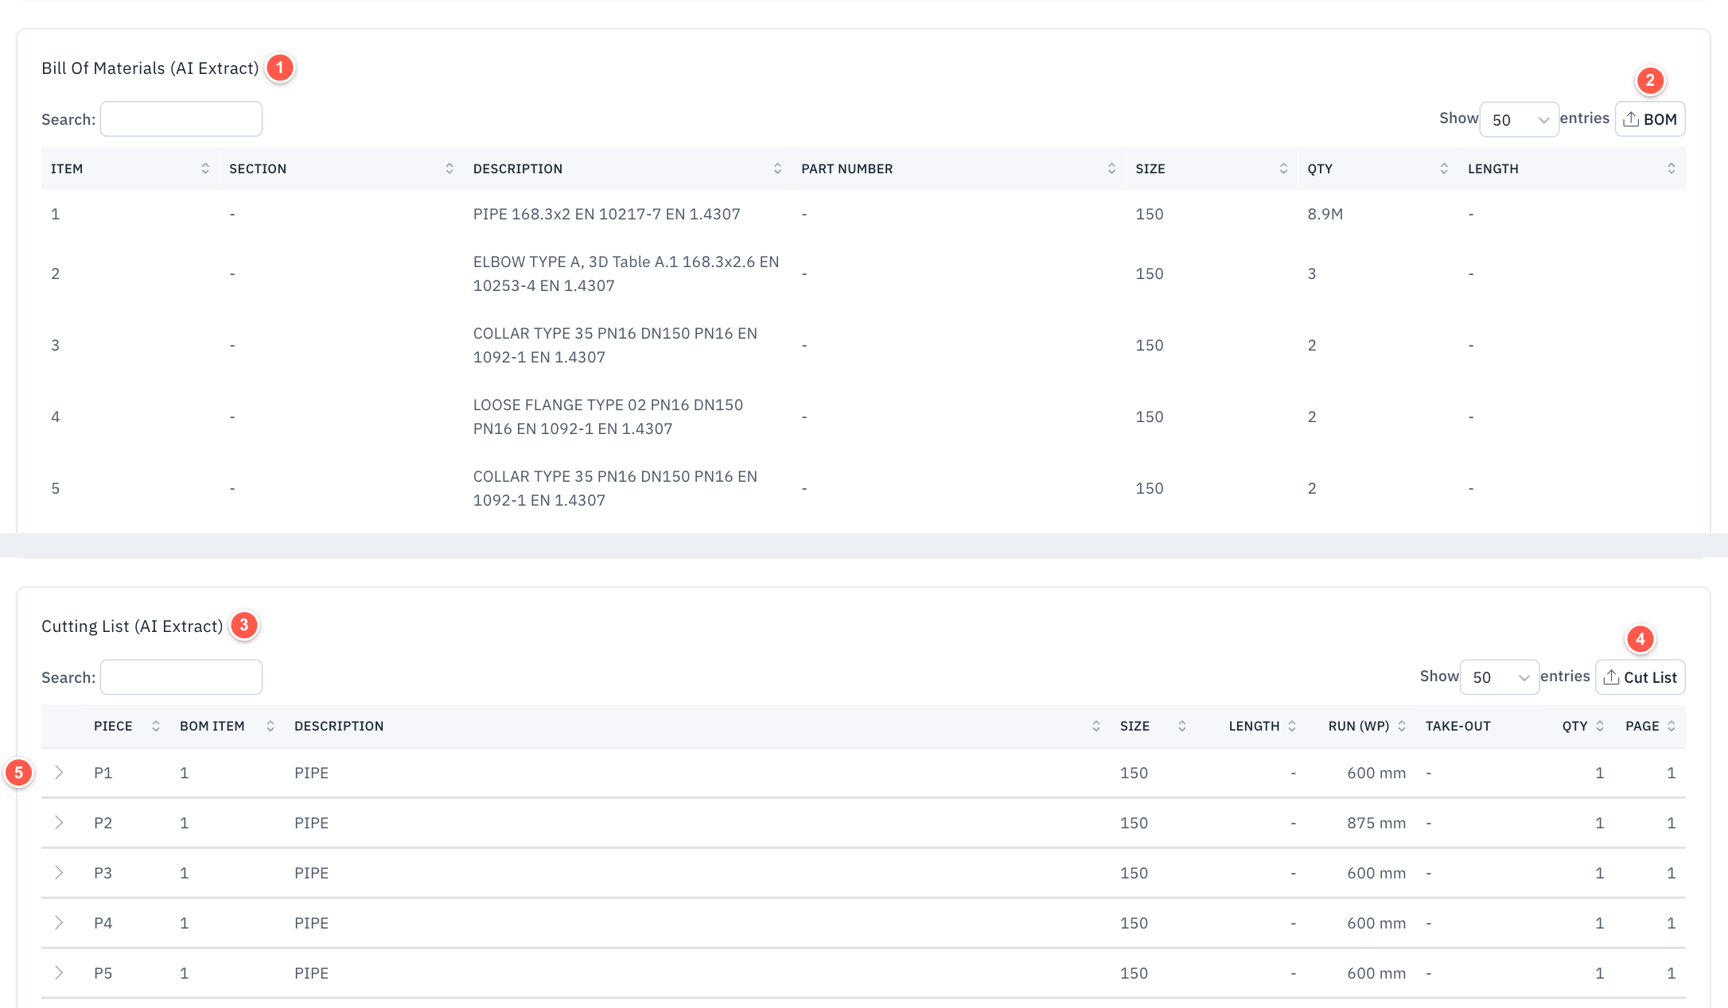Sort BOM by ITEM column arrows

pyautogui.click(x=205, y=169)
